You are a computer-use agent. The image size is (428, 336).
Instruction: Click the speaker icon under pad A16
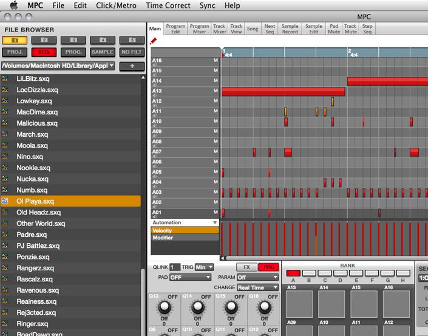click(154, 65)
